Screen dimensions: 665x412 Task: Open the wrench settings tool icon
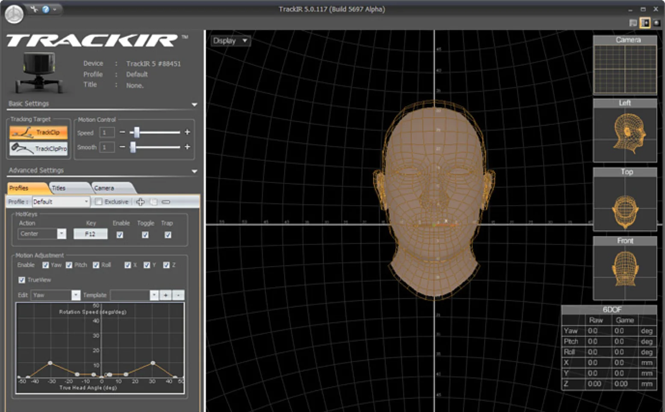point(34,9)
